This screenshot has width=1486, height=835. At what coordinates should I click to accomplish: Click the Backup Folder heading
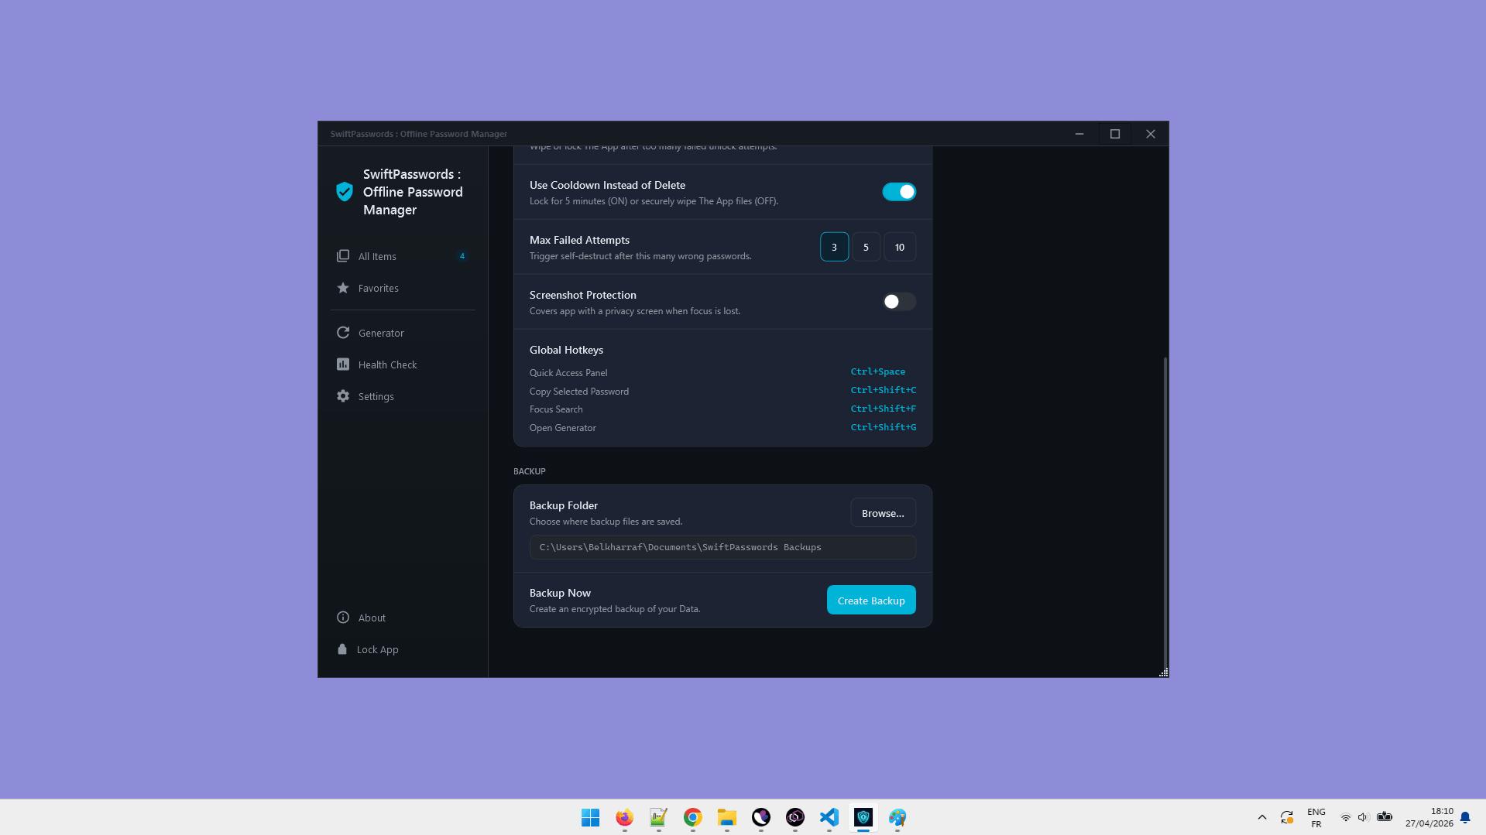point(564,505)
